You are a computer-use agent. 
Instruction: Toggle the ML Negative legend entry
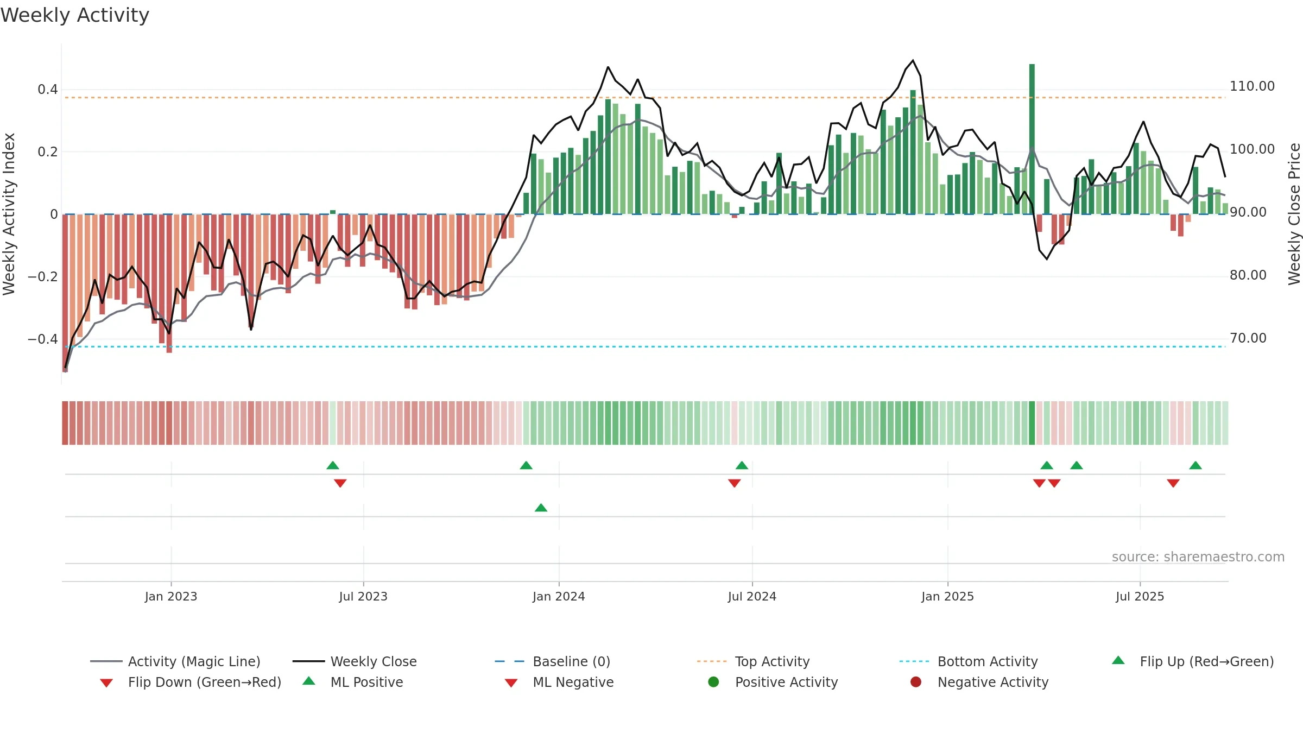(559, 682)
